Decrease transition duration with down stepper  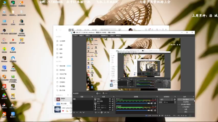[175, 103]
